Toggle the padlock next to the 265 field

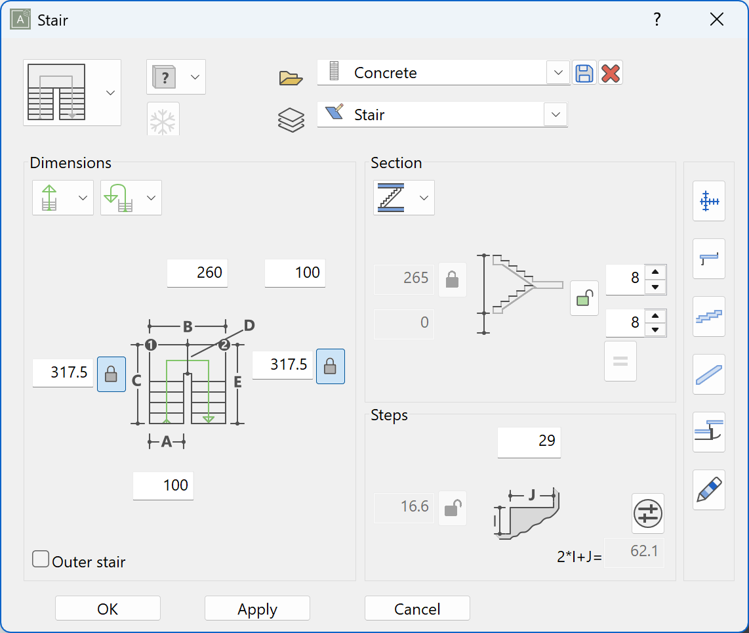(453, 279)
